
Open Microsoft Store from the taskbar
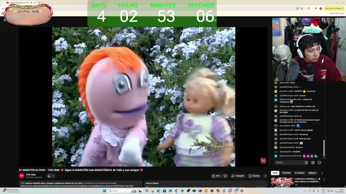click(x=164, y=191)
